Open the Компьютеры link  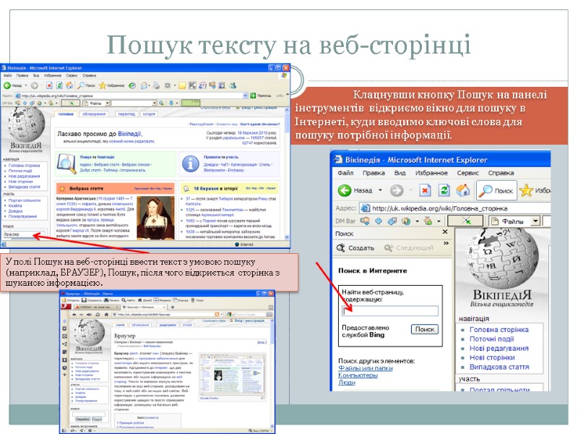358,375
